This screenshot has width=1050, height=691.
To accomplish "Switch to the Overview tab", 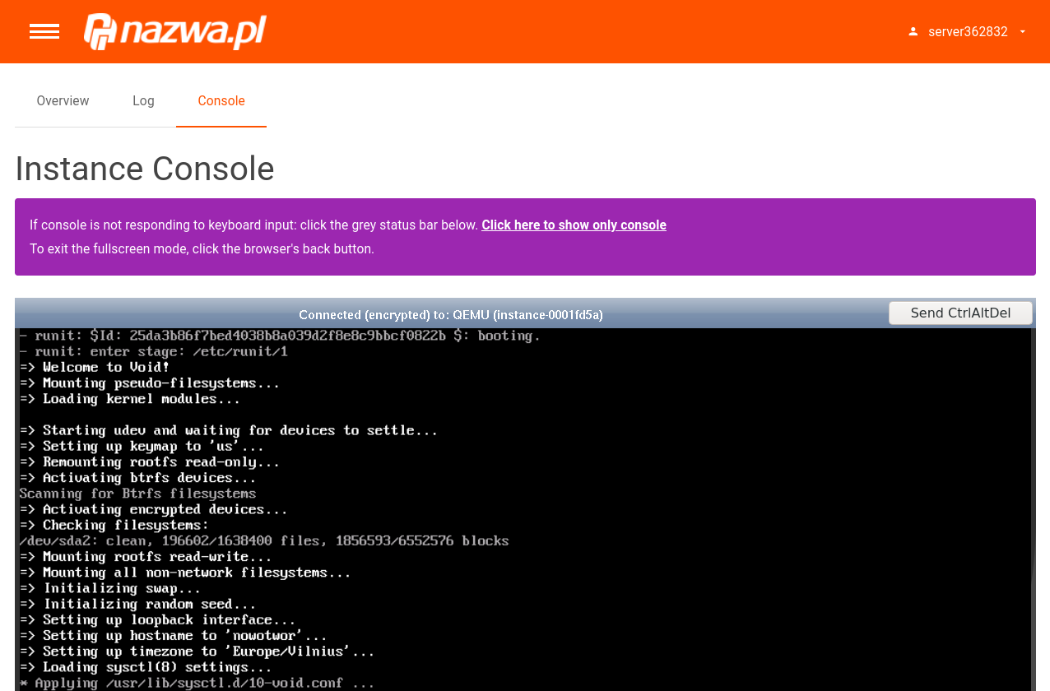I will 63,101.
